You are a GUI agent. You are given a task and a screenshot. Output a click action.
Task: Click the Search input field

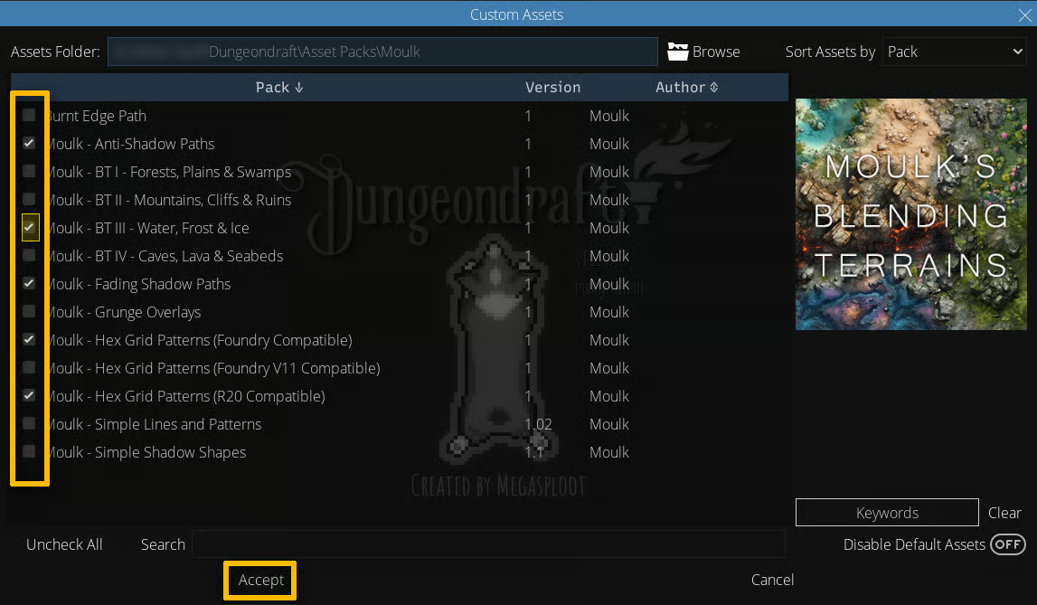[x=488, y=544]
